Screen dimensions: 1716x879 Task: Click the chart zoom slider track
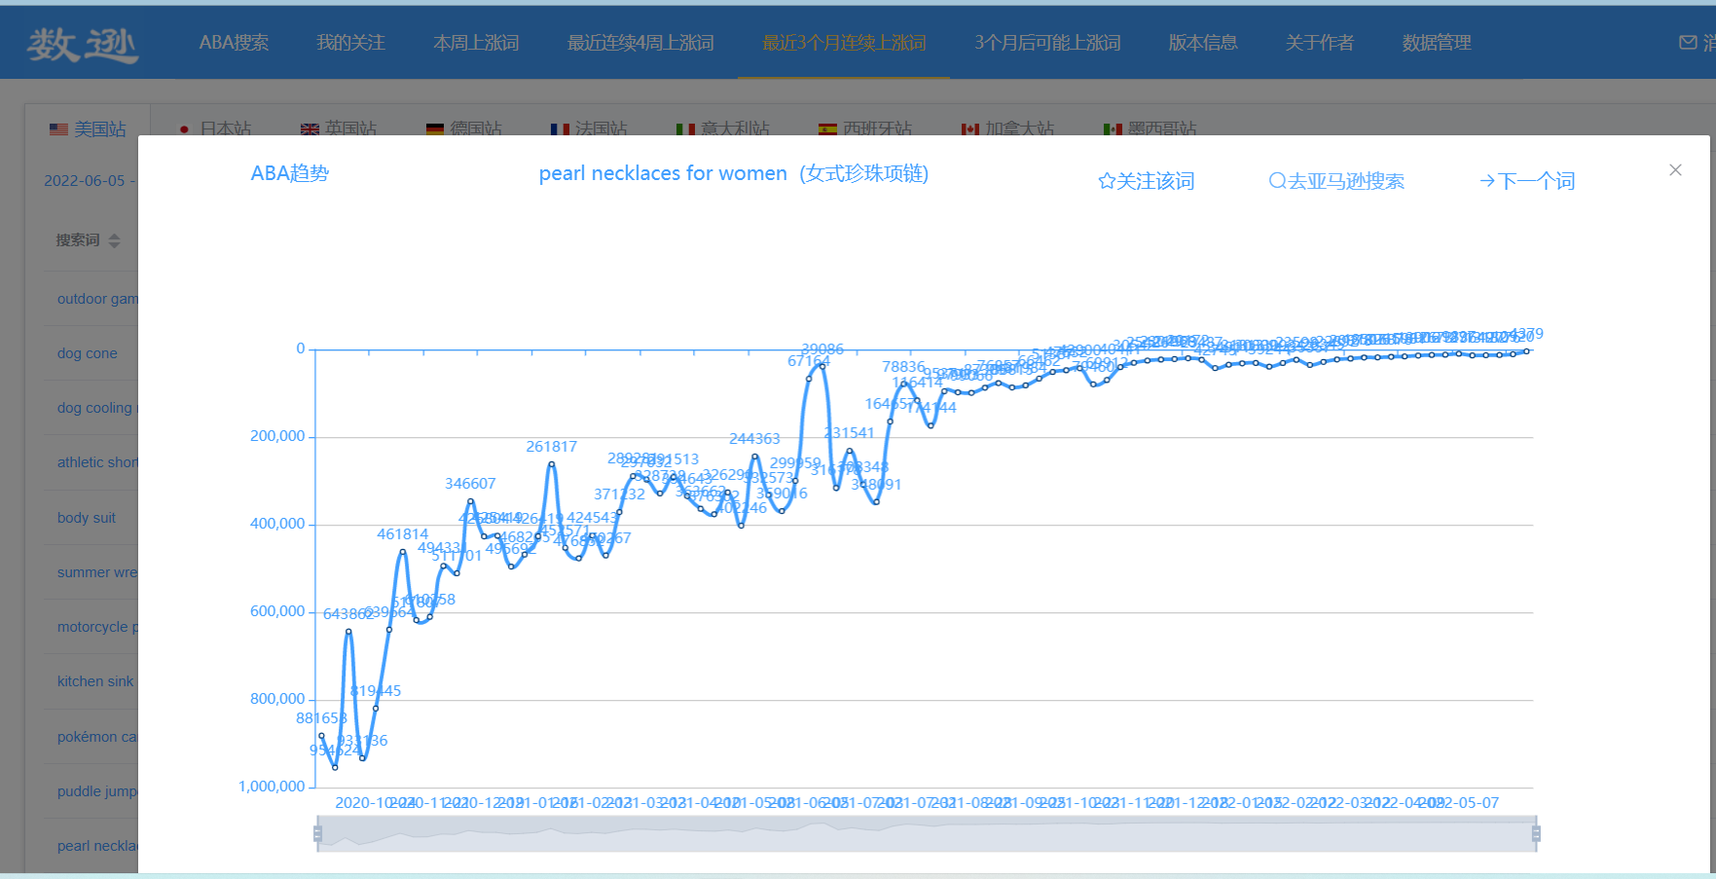coord(927,834)
